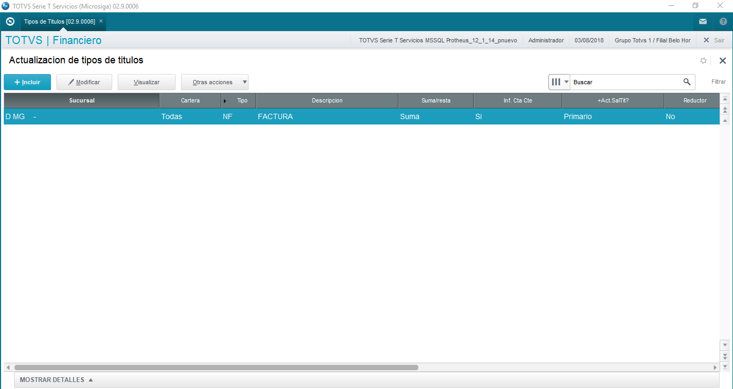Click the page-up double arrow in grid scrollbar

[725, 110]
